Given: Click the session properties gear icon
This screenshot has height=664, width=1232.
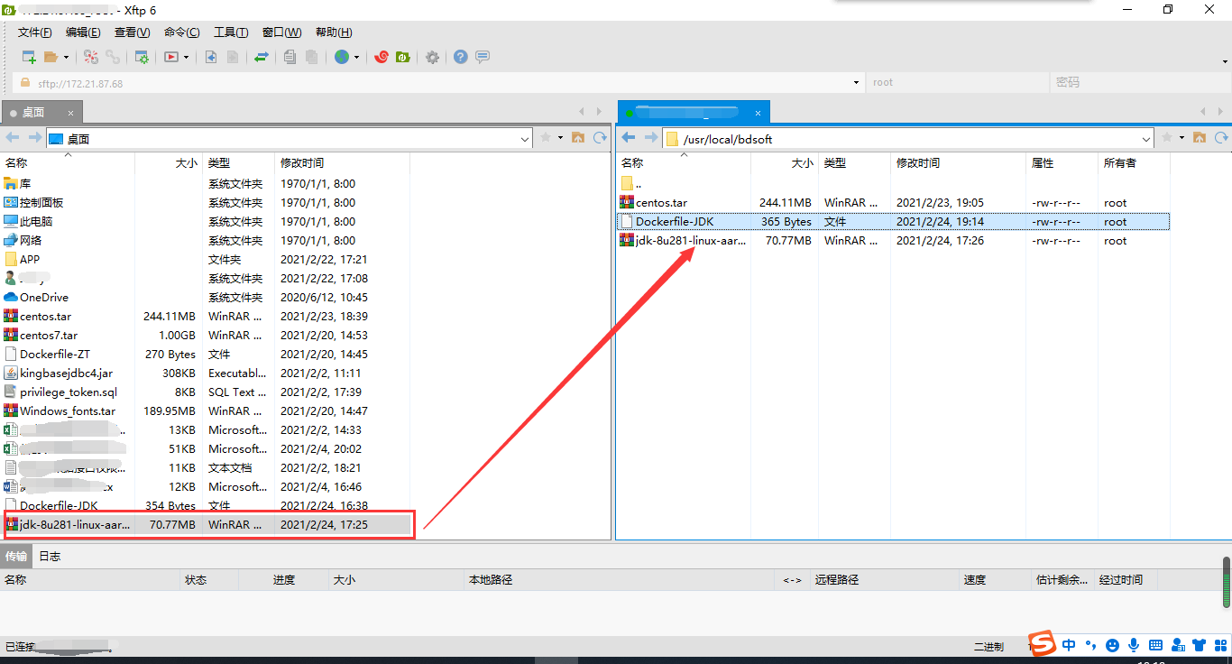Looking at the screenshot, I should [142, 56].
